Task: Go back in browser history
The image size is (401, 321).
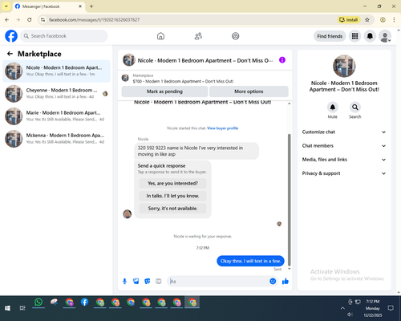Action: tap(7, 20)
